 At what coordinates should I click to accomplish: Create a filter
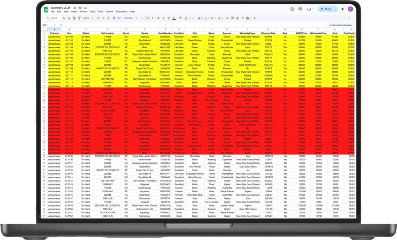tap(243, 18)
